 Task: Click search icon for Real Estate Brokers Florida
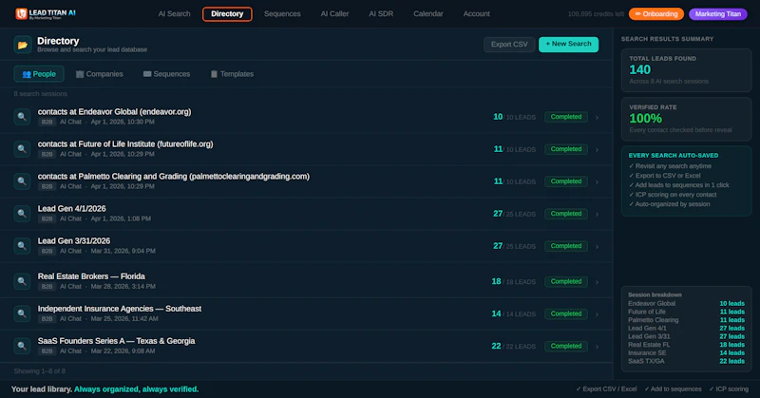22,281
